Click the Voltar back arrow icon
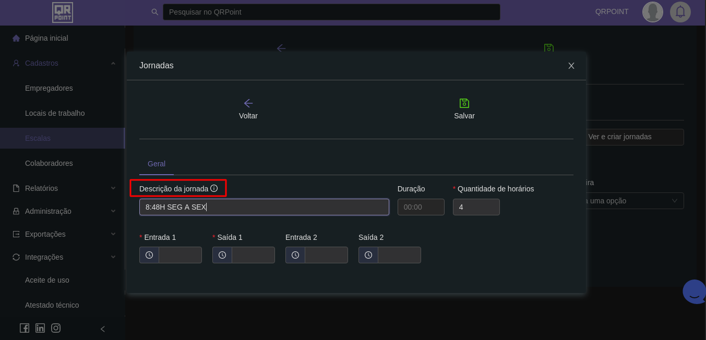706x340 pixels. [248, 103]
